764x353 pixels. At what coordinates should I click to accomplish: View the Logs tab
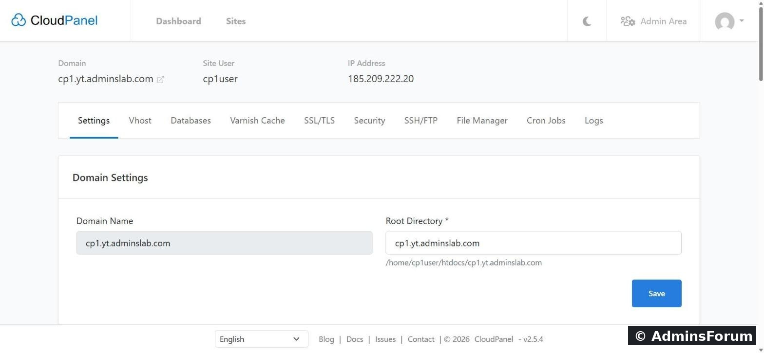coord(594,121)
